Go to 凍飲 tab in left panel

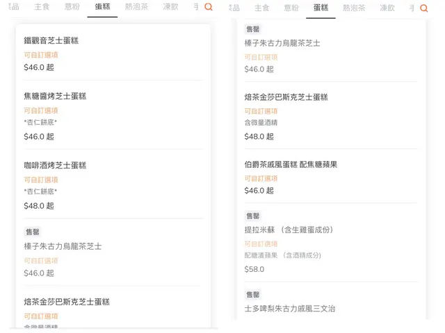[170, 7]
